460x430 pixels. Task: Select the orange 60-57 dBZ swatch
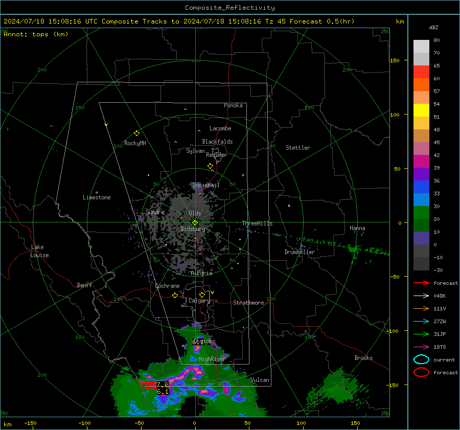[421, 85]
